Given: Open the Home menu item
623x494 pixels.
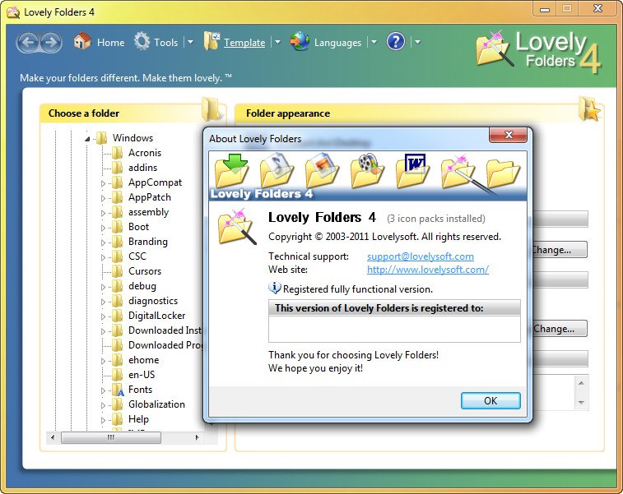Looking at the screenshot, I should [111, 43].
